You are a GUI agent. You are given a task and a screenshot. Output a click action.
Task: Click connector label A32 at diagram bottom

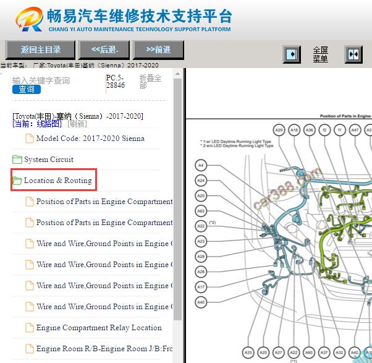[x=339, y=352]
